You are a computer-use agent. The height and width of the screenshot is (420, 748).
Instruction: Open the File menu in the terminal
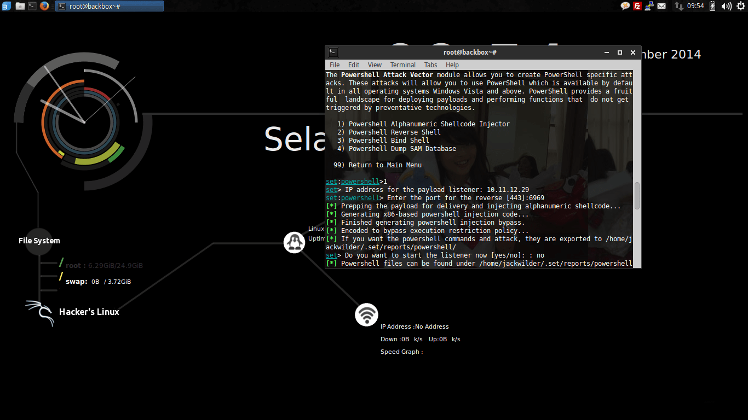pyautogui.click(x=334, y=65)
